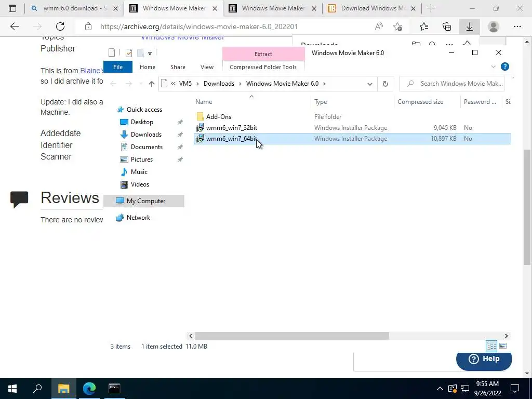Open Windows Start menu
This screenshot has height=399, width=532.
click(12, 389)
